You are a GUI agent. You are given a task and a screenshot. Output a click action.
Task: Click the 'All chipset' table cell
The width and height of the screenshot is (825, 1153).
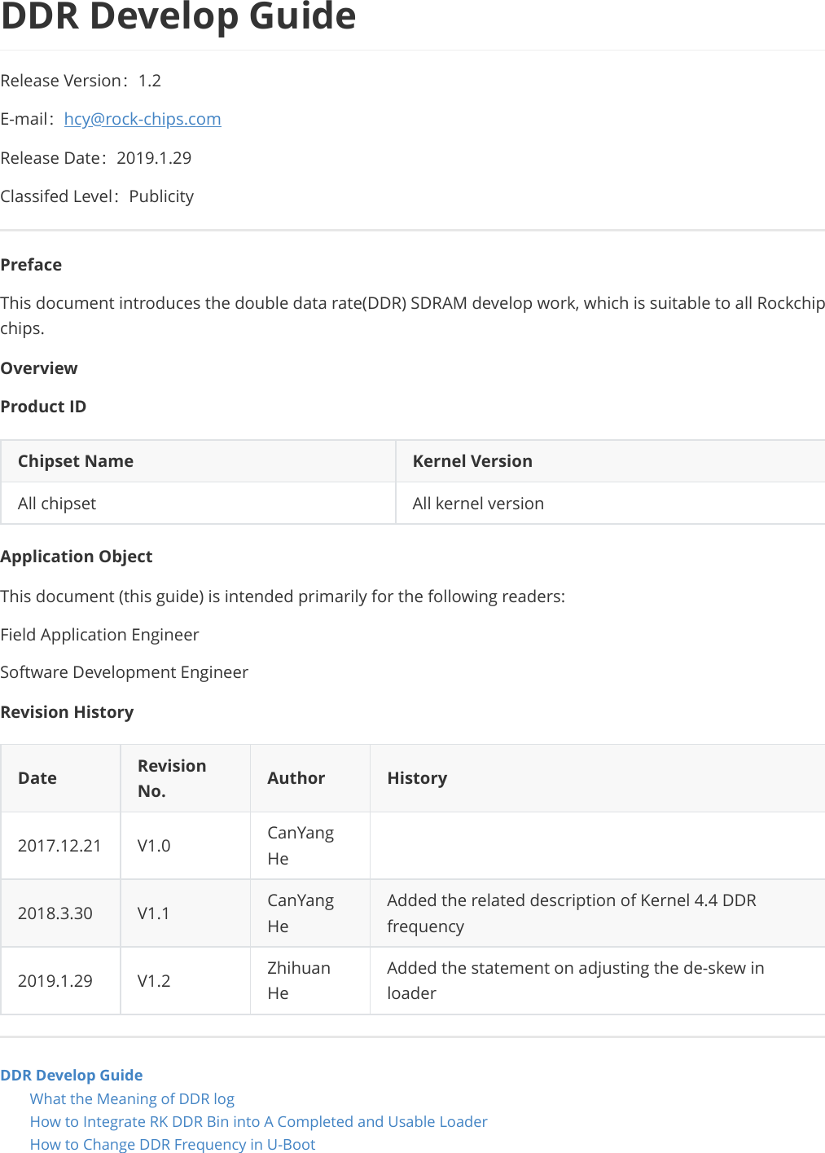(57, 504)
